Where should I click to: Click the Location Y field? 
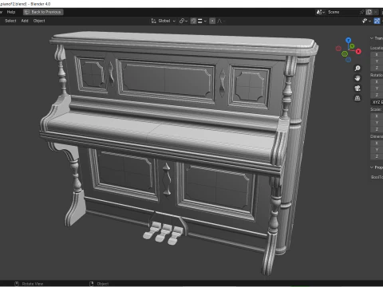[377, 61]
